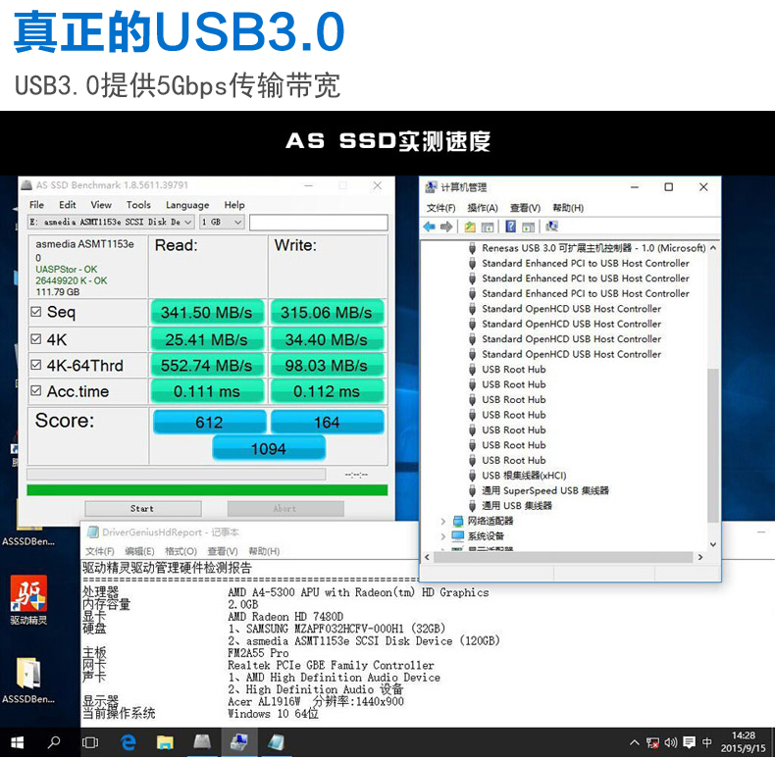This screenshot has width=775, height=759.
Task: Open the asmedia ASMT1153e drive dropdown
Action: tap(111, 223)
